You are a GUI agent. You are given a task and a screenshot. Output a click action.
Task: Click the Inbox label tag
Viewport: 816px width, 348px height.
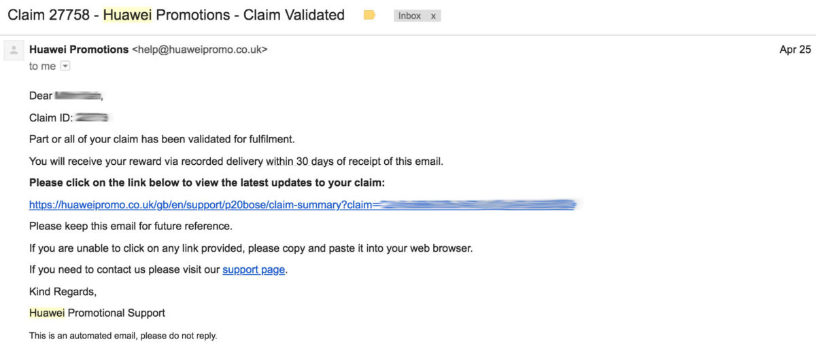click(x=409, y=16)
